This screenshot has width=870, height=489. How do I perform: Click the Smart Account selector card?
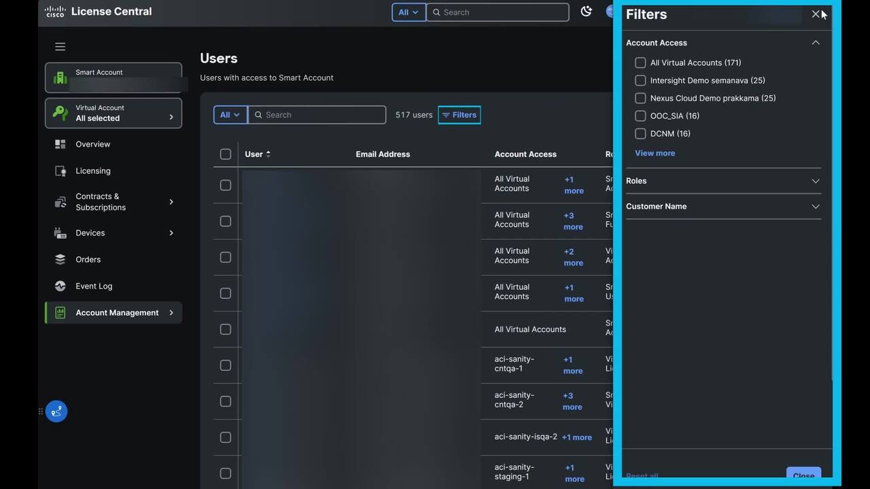coord(114,77)
